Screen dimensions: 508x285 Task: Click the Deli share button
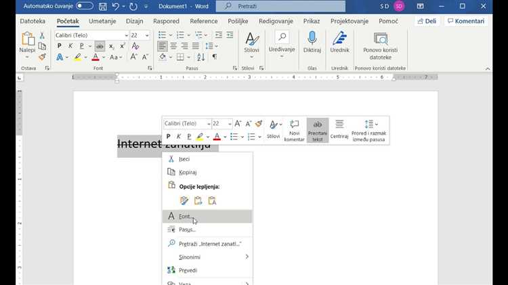[427, 21]
